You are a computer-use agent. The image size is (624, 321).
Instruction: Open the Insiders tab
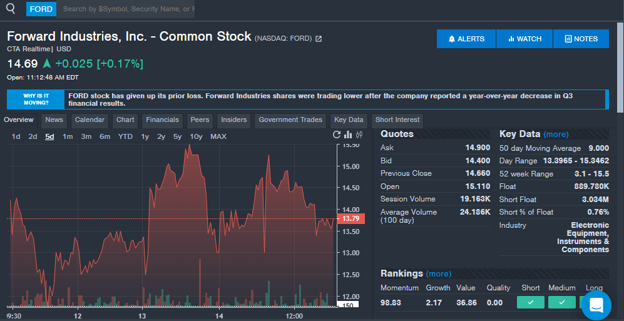(234, 120)
